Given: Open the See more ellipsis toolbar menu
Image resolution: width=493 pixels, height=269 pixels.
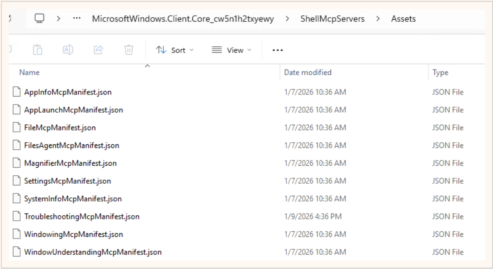Looking at the screenshot, I should coord(278,50).
